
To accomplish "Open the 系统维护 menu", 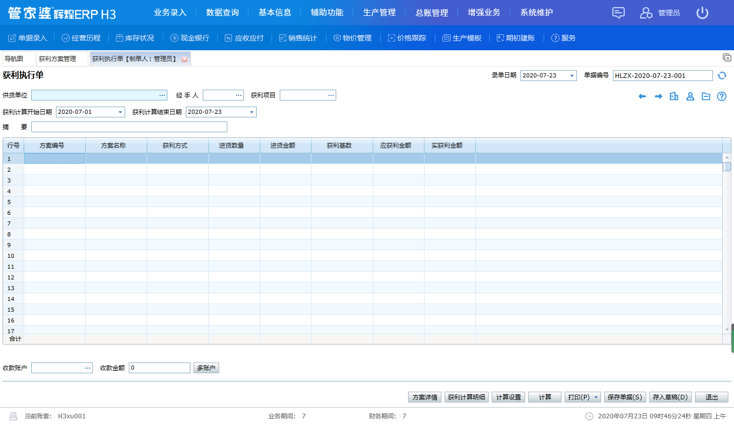I will (x=537, y=13).
